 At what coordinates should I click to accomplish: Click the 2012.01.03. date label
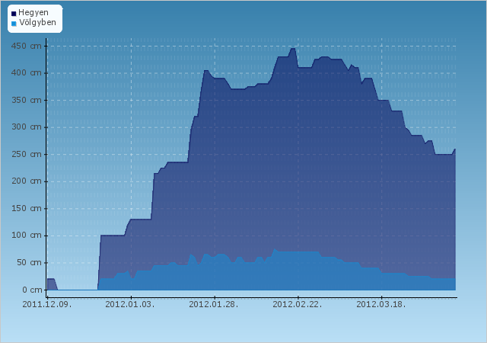click(130, 304)
